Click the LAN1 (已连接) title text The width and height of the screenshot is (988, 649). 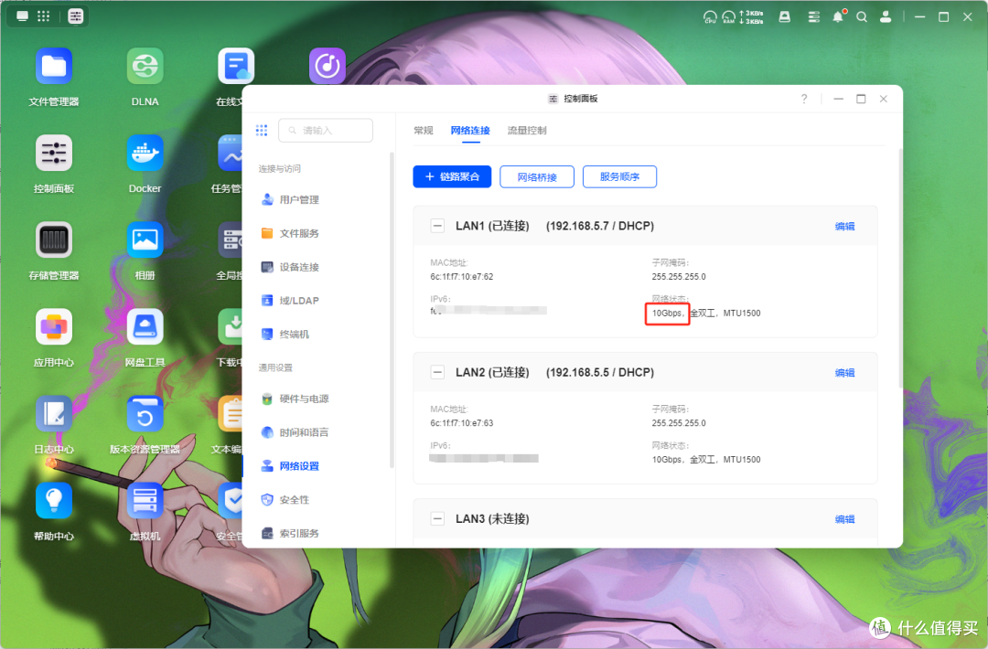pyautogui.click(x=492, y=226)
